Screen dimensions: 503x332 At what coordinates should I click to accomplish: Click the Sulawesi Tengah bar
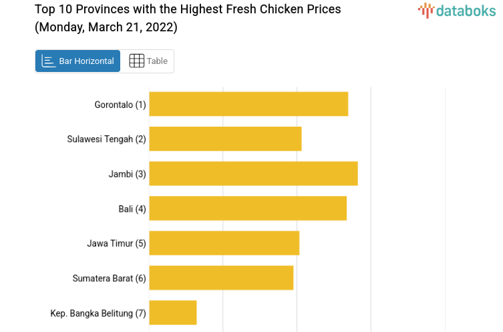[x=225, y=139]
